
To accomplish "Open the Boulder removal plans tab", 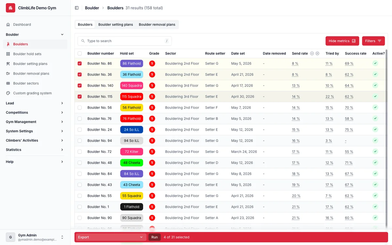I will coord(157,24).
